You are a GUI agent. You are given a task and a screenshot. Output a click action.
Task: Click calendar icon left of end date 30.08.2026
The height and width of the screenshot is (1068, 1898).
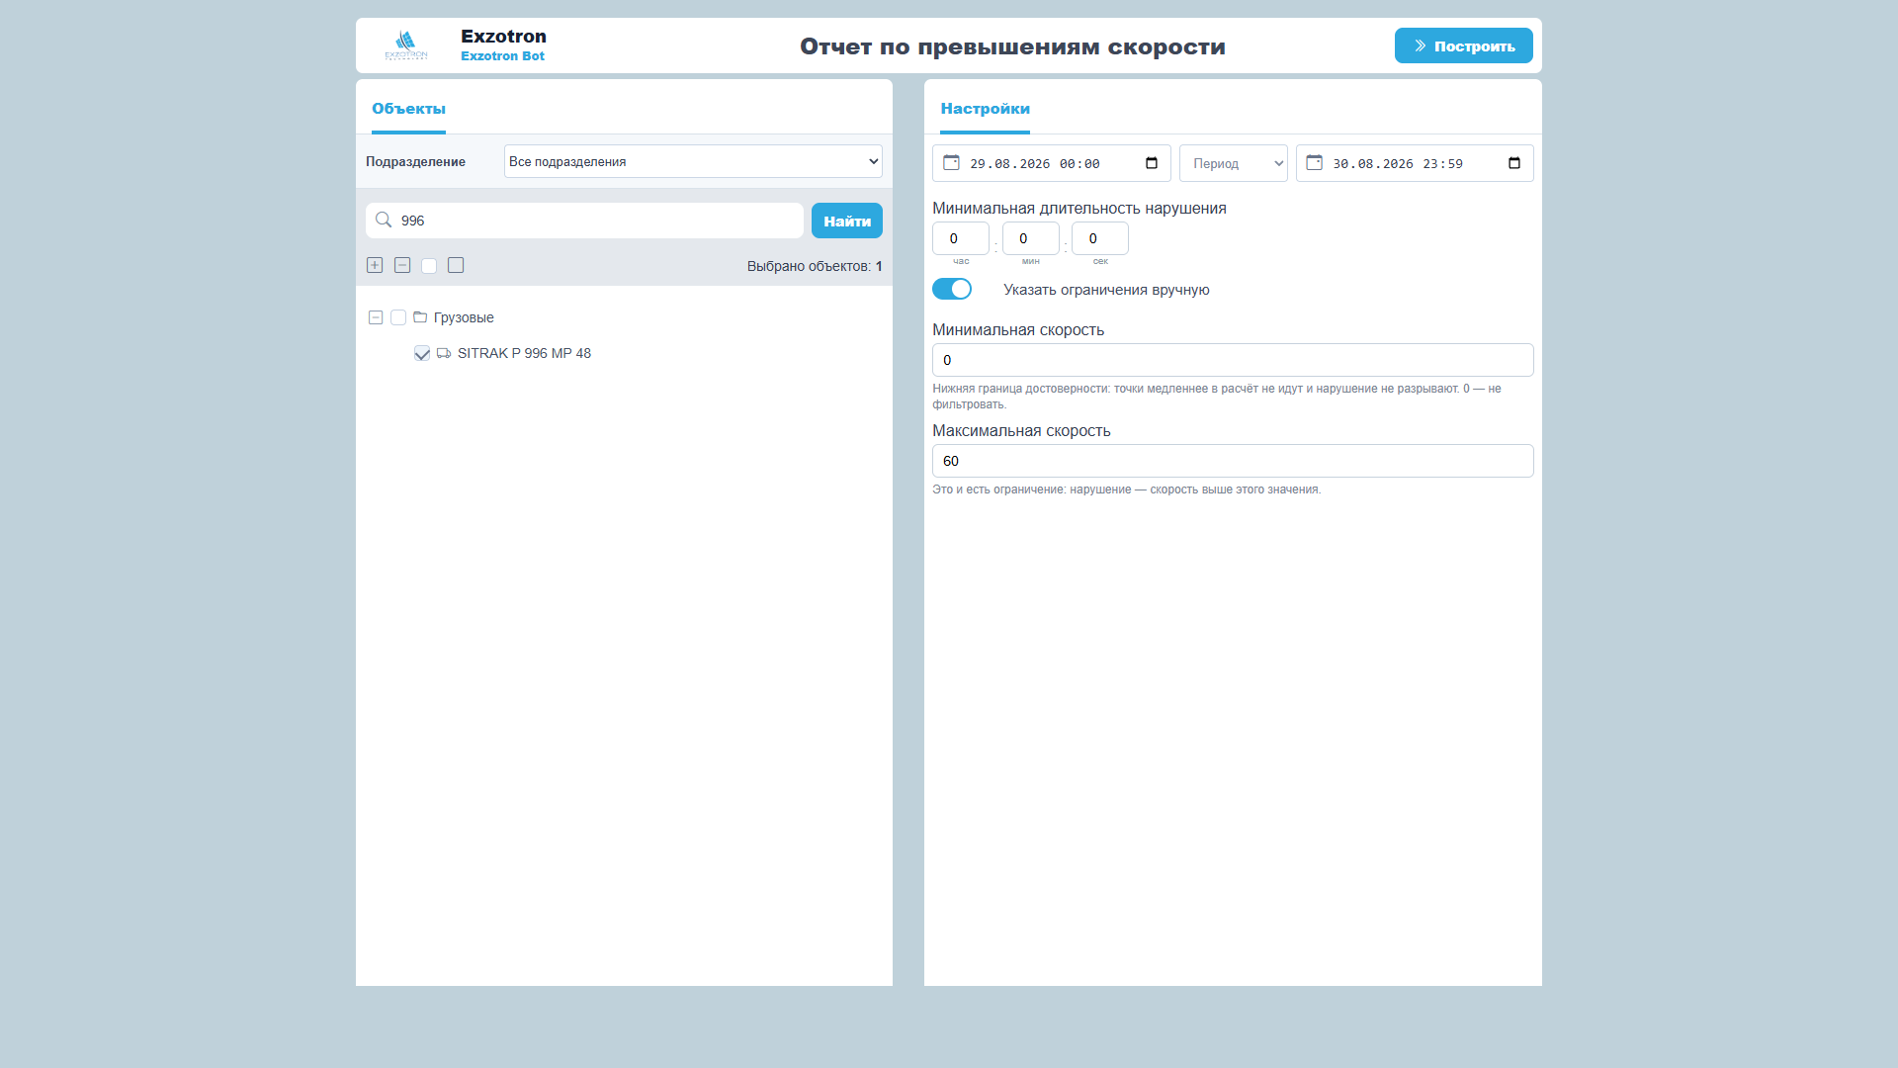coord(1314,162)
